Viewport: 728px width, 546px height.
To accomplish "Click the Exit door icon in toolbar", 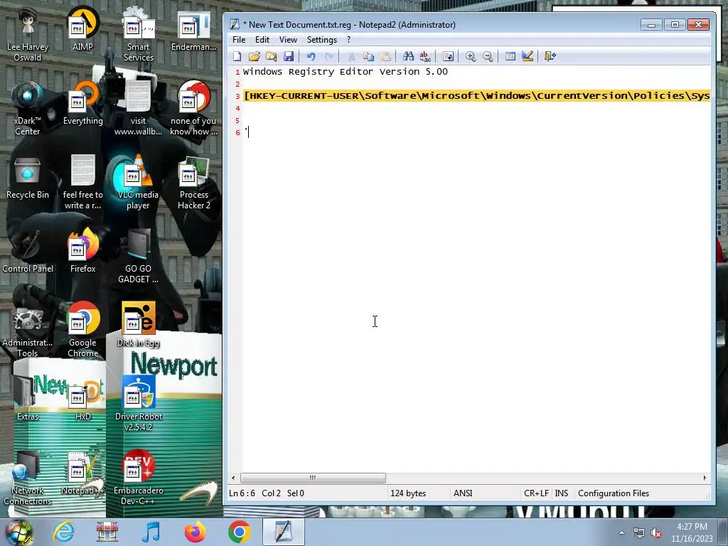I will (x=550, y=57).
